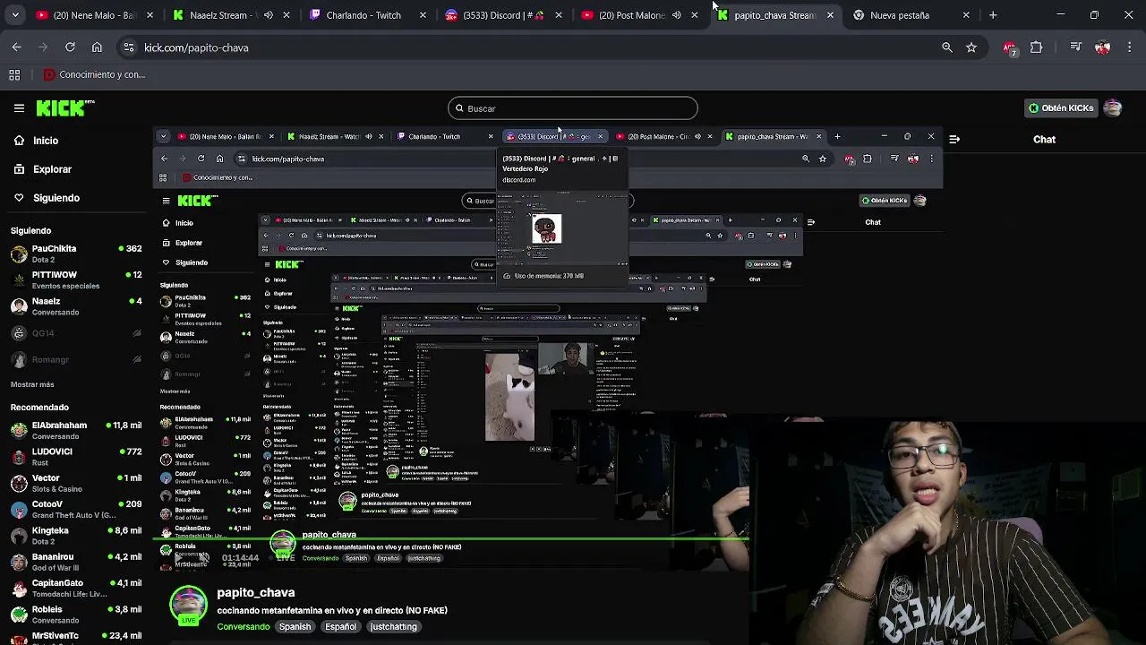Click the Buscar search field

click(x=573, y=108)
